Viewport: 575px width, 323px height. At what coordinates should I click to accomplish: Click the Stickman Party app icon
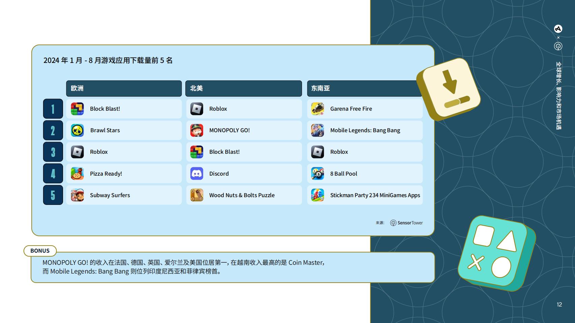click(x=317, y=195)
